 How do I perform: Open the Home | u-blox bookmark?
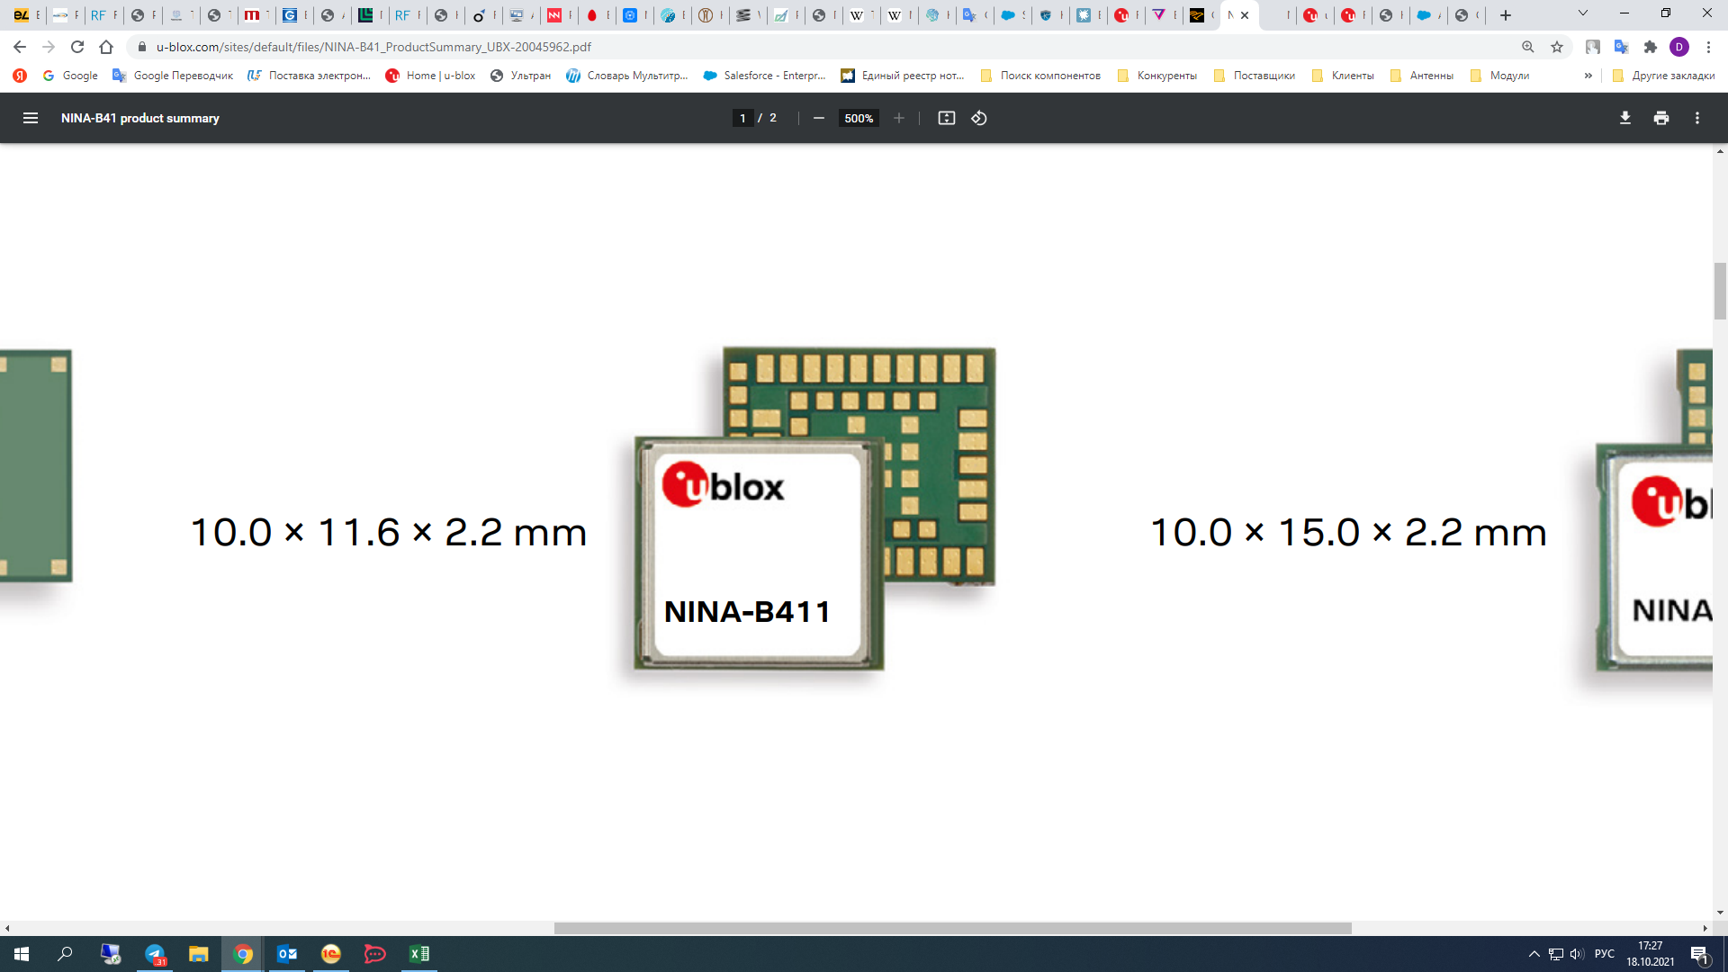(430, 76)
